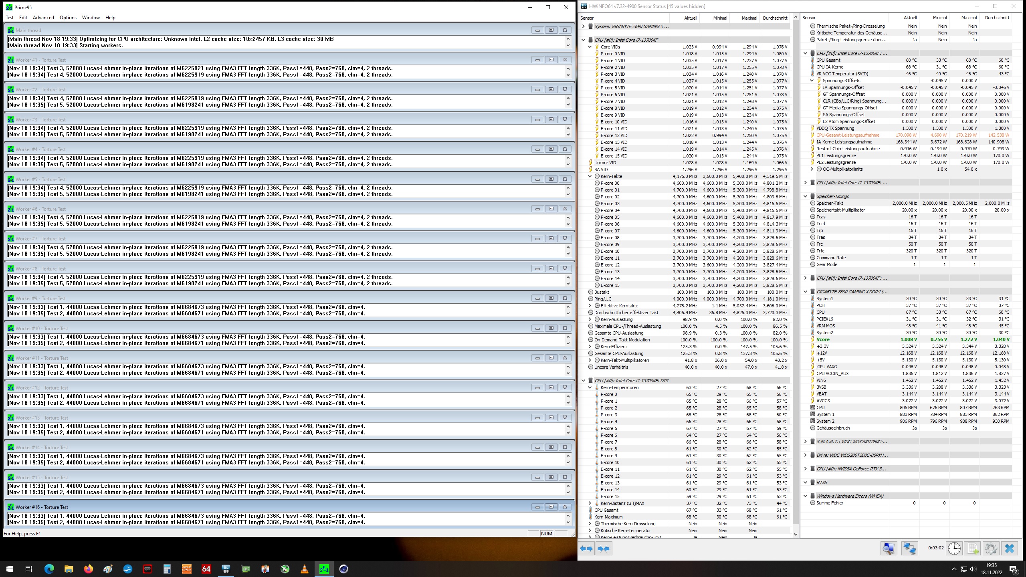1026x577 pixels.
Task: Expand the Effektive Kerntakte node
Action: coord(590,306)
